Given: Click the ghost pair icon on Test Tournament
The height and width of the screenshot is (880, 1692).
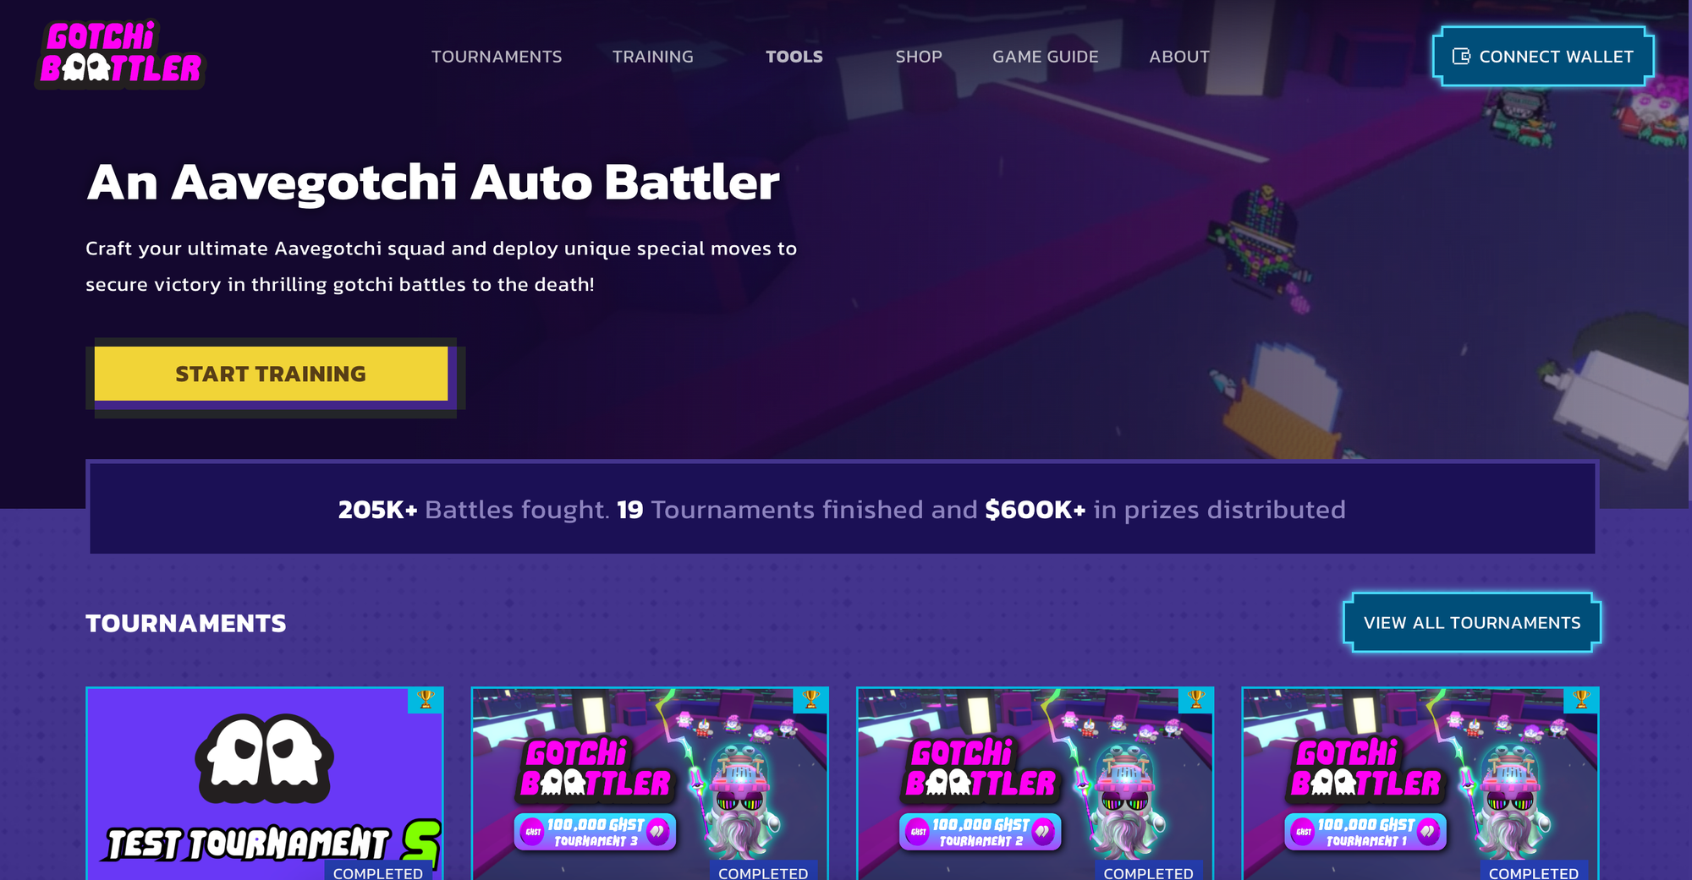Looking at the screenshot, I should coord(264,758).
